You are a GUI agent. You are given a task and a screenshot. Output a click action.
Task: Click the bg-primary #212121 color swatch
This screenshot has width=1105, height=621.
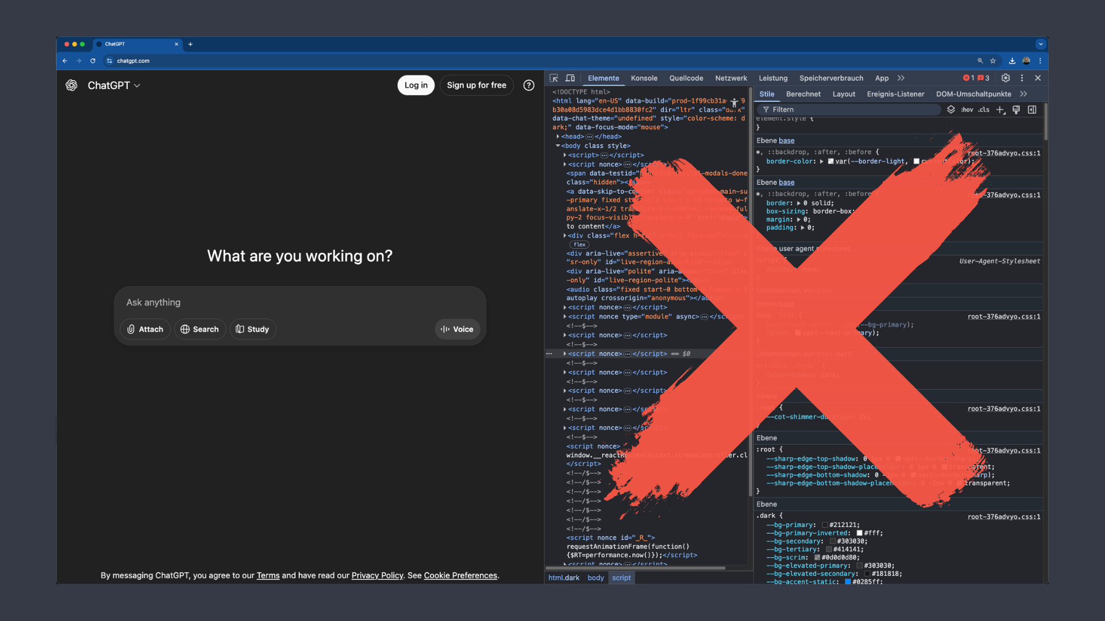point(825,524)
